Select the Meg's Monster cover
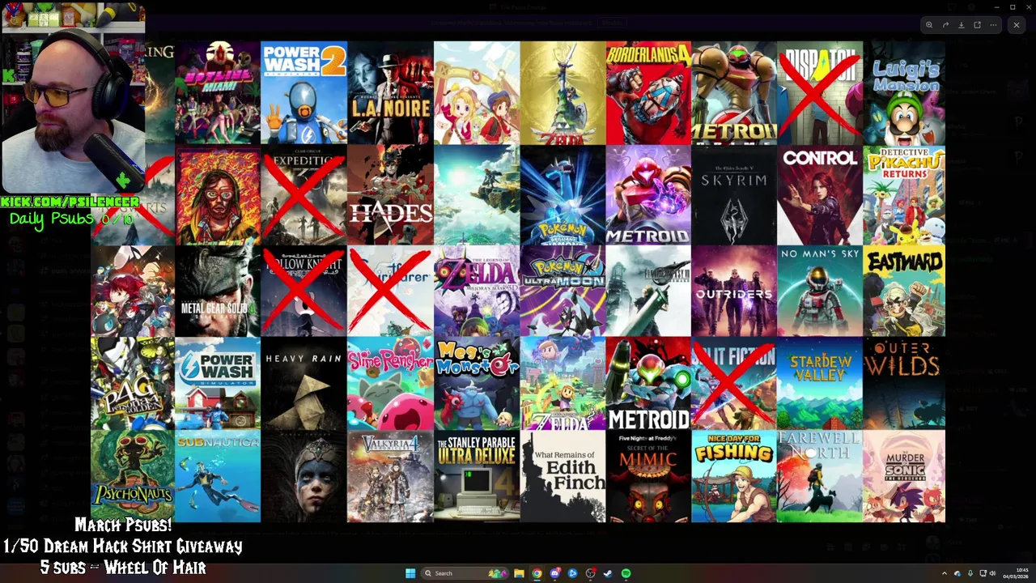Viewport: 1036px width, 583px height. [477, 384]
